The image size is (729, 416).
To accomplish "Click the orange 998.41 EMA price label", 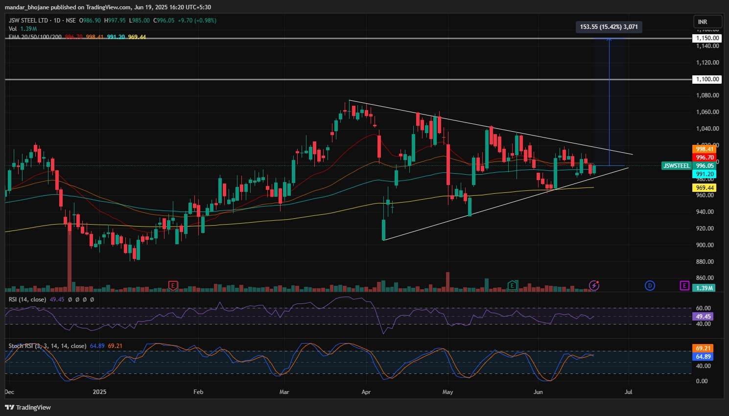I will tap(705, 149).
